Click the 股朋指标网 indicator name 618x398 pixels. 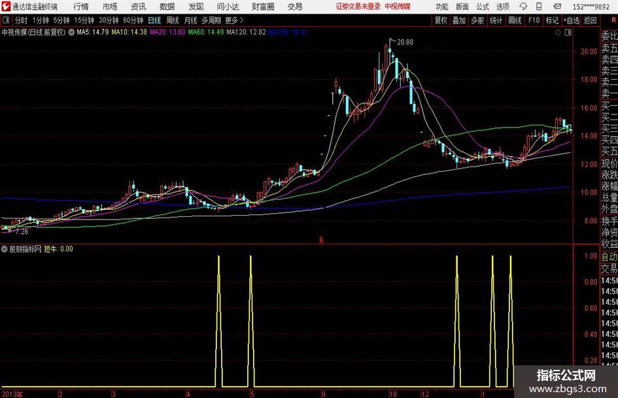[x=26, y=249]
